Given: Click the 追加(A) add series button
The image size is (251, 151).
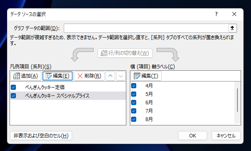Looking at the screenshot, I should click(26, 76).
